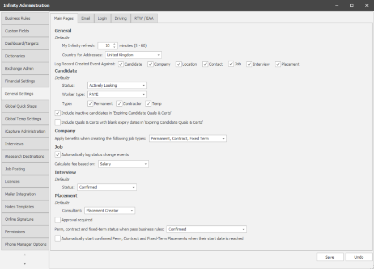This screenshot has width=374, height=269.
Task: Open the Permissions section
Action: (23, 232)
